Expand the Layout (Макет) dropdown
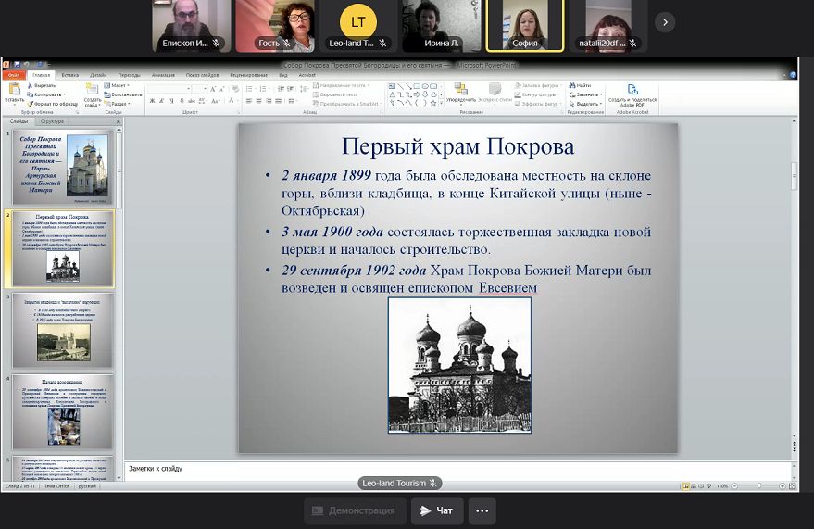The image size is (814, 529). coord(122,85)
